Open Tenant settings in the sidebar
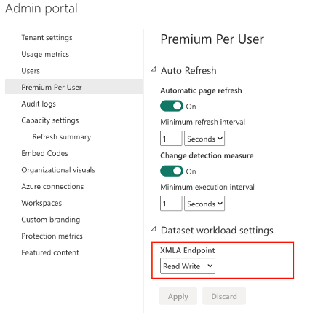 tap(47, 38)
